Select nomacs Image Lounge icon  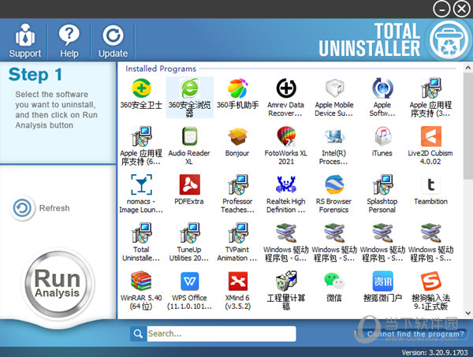[x=141, y=184]
